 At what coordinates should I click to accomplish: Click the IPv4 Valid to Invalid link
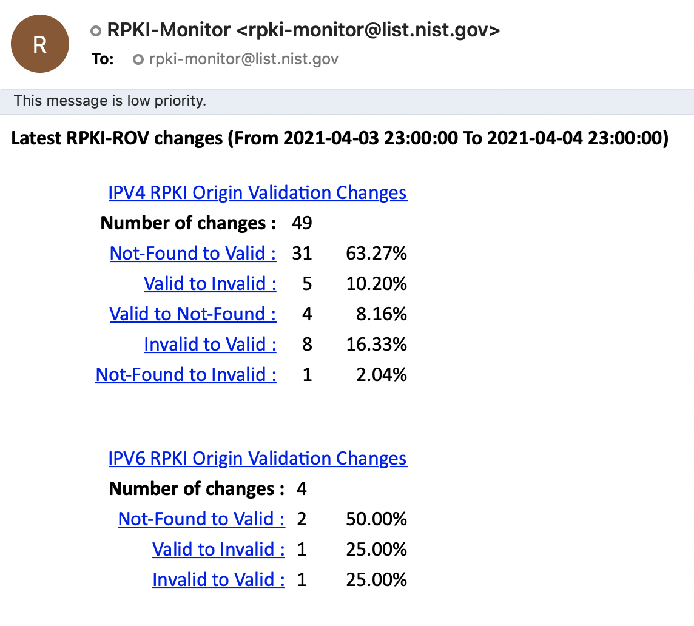(209, 283)
